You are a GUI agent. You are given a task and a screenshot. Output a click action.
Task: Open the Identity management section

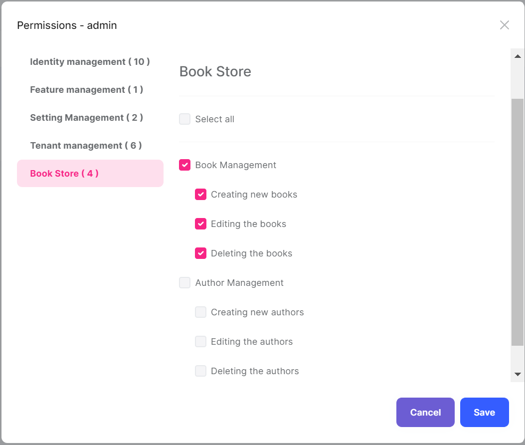tap(90, 61)
